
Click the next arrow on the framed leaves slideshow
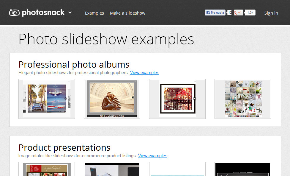[x=195, y=99]
